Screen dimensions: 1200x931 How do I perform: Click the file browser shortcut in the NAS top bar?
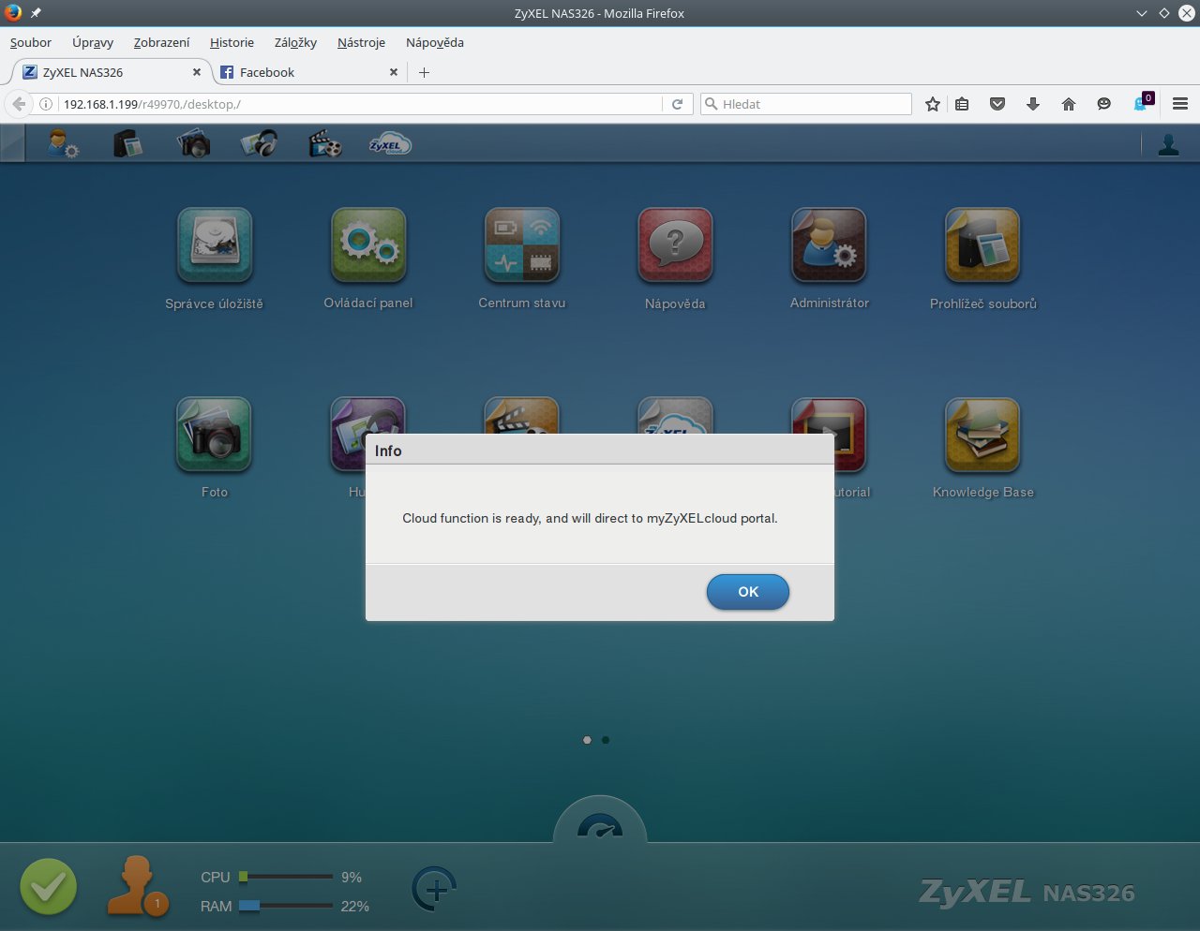tap(127, 143)
